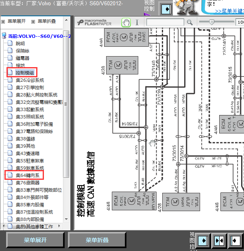Click the Macromedia FlashPaper logo
244x251 pixels.
coord(94,22)
